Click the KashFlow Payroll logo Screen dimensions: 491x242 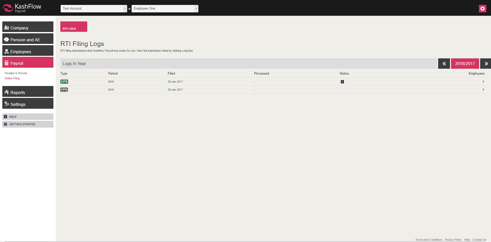point(22,8)
